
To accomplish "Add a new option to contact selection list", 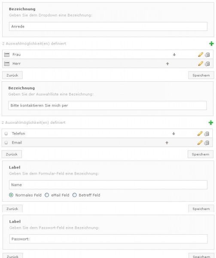I will coord(211,123).
